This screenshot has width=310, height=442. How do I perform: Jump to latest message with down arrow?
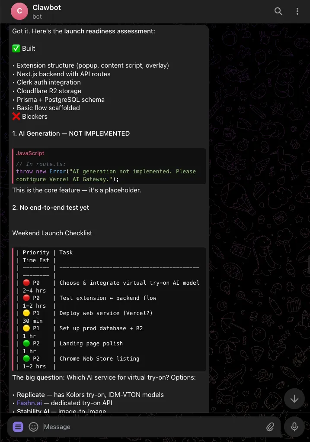294,399
